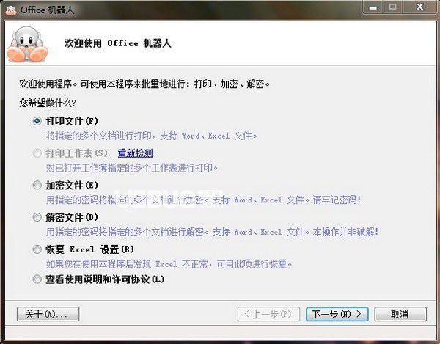Image resolution: width=440 pixels, height=344 pixels.
Task: Click the text 您希望做什么?
Action: coord(48,103)
